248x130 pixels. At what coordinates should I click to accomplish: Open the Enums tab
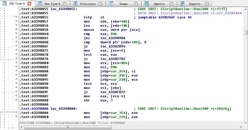pos(123,4)
